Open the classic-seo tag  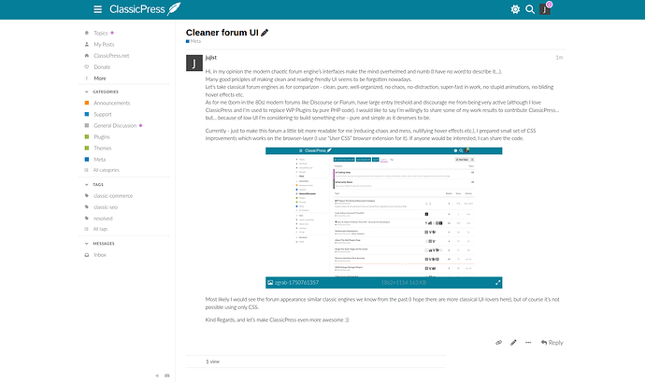(x=106, y=207)
